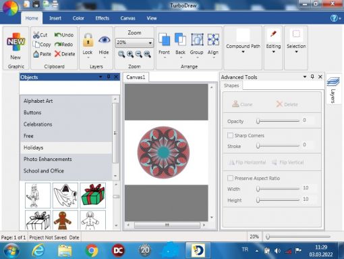This screenshot has width=344, height=259.
Task: Click the New Graphic icon
Action: [x=16, y=42]
